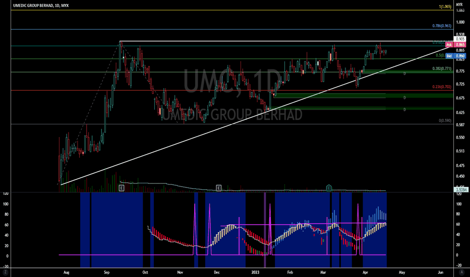470x277 pixels.
Task: Select the 0(0.590) Fibonacci level label
Action: pyautogui.click(x=445, y=120)
